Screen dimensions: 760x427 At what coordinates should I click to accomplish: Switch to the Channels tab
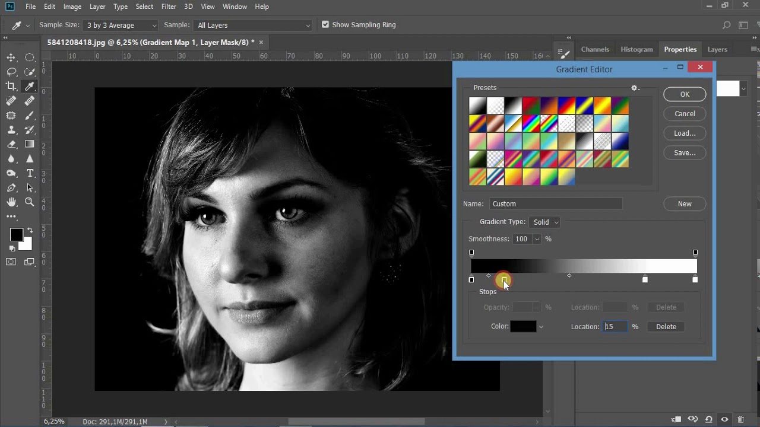point(595,49)
